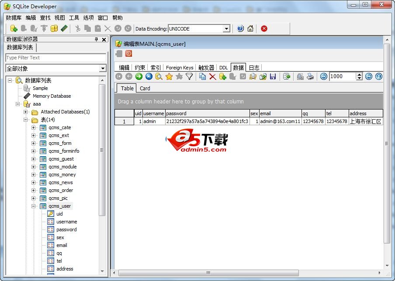
Task: Click the admin@163.com11 email cell
Action: click(x=280, y=121)
